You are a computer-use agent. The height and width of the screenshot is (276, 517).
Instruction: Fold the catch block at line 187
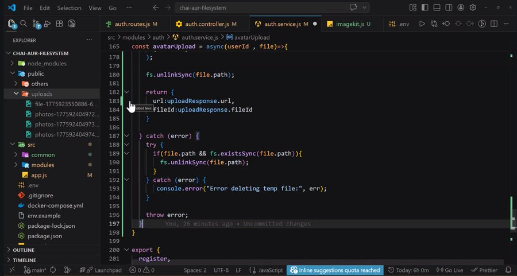126,135
